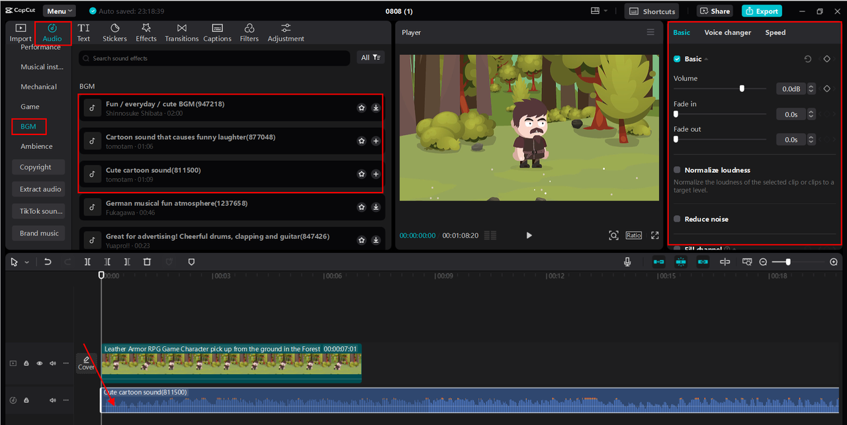Toggle timeline auto snapping
This screenshot has width=847, height=425.
pos(680,262)
